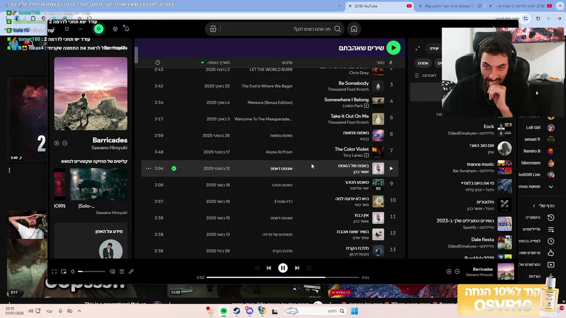Open the friend activity icon

click(115, 29)
